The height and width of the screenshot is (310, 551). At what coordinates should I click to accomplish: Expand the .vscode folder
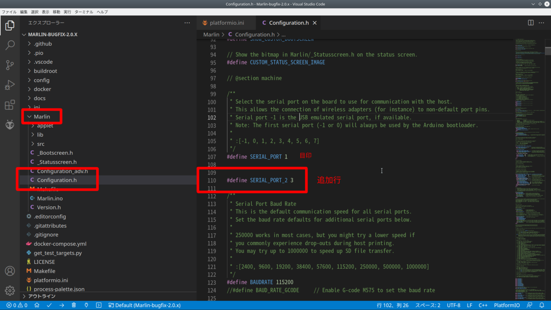43,62
